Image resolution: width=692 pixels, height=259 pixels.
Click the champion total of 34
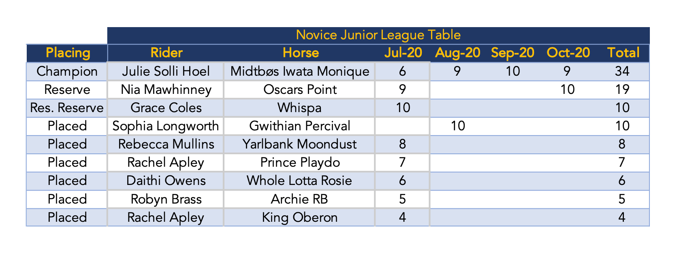[622, 72]
